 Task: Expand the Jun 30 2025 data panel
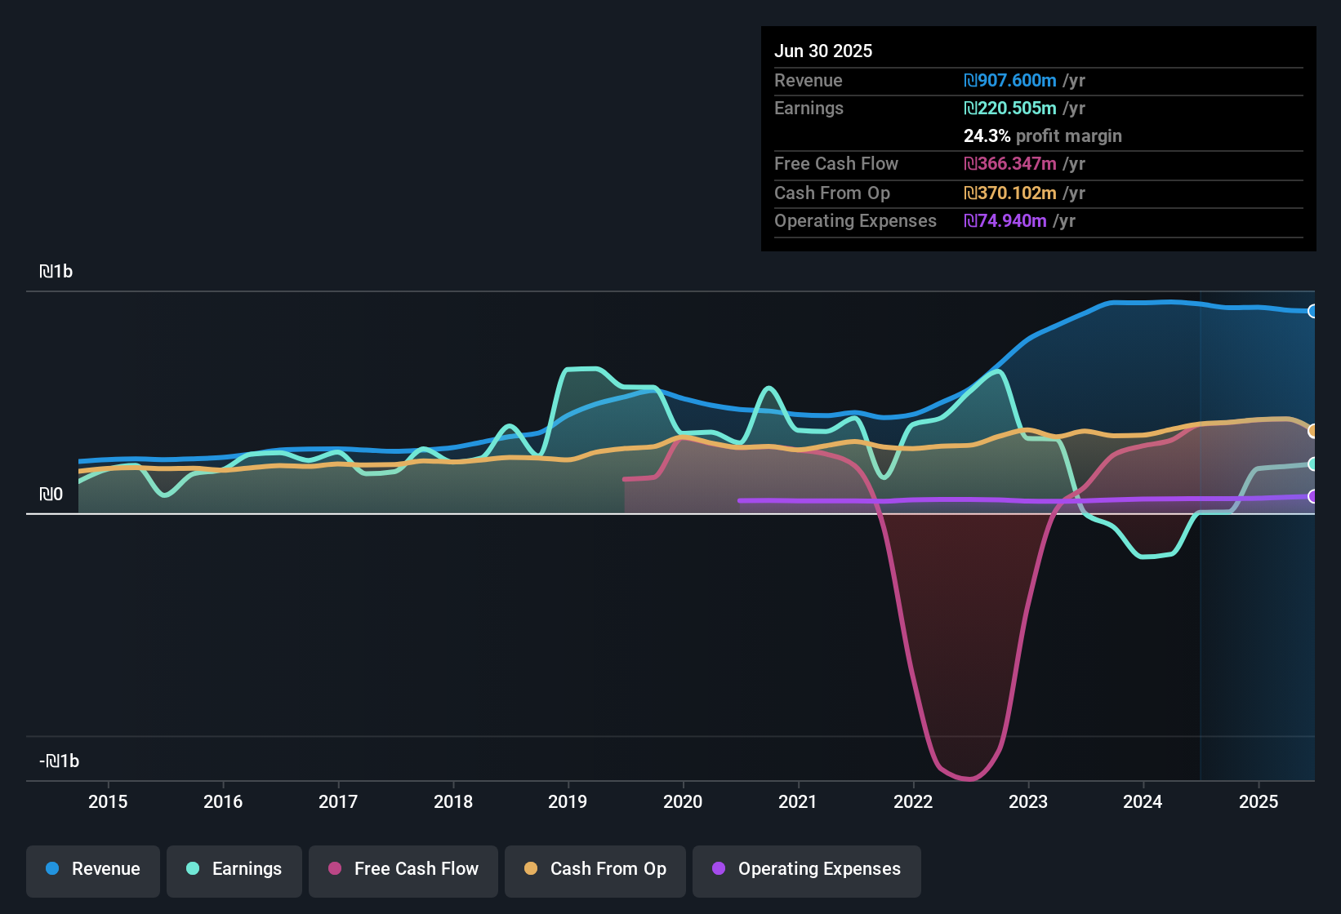[1038, 139]
